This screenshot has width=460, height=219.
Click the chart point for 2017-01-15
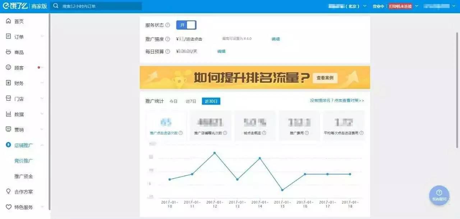(282, 190)
